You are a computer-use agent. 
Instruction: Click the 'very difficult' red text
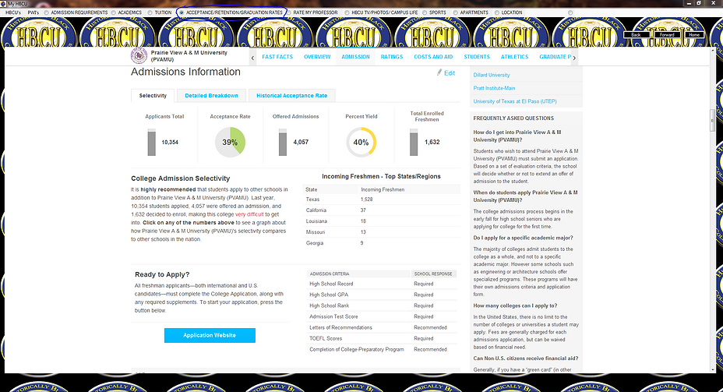[249, 214]
